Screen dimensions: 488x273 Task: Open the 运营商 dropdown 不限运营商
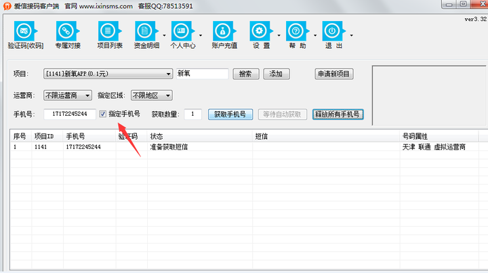click(68, 96)
